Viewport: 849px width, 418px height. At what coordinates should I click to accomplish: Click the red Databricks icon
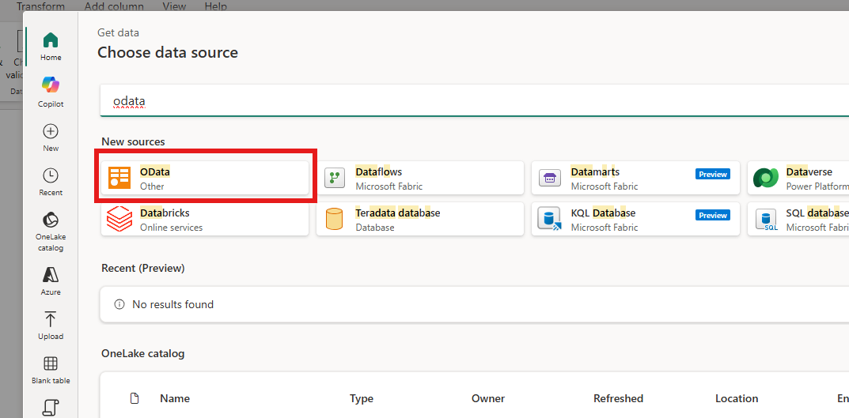[119, 219]
